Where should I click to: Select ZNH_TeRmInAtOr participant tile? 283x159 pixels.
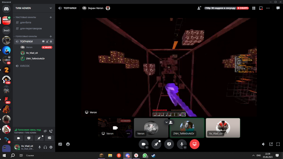(187, 128)
